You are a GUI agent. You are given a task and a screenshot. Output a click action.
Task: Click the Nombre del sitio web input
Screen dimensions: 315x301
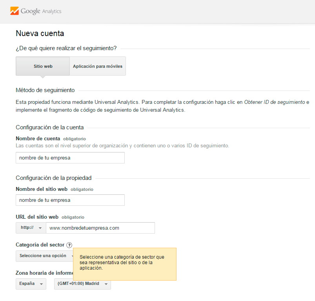coord(70,200)
